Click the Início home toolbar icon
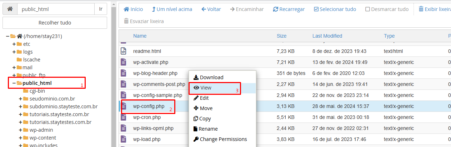Screen dimensions: 451x147 coord(126,9)
